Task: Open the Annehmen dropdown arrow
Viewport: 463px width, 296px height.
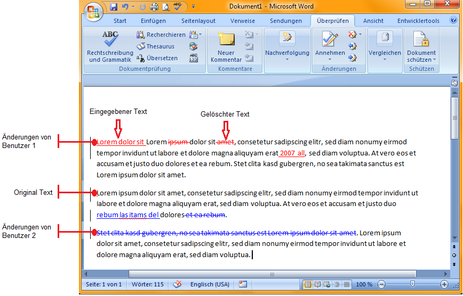Action: click(330, 59)
